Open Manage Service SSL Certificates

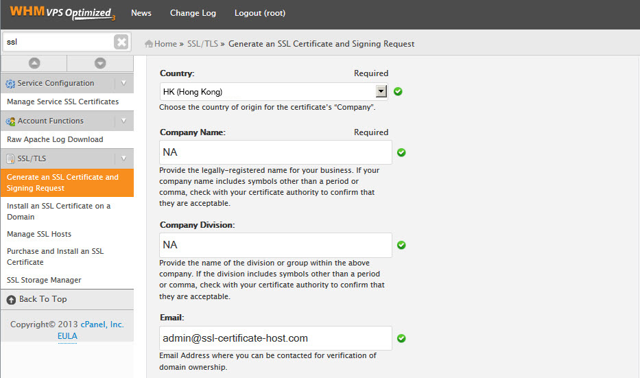(x=62, y=102)
